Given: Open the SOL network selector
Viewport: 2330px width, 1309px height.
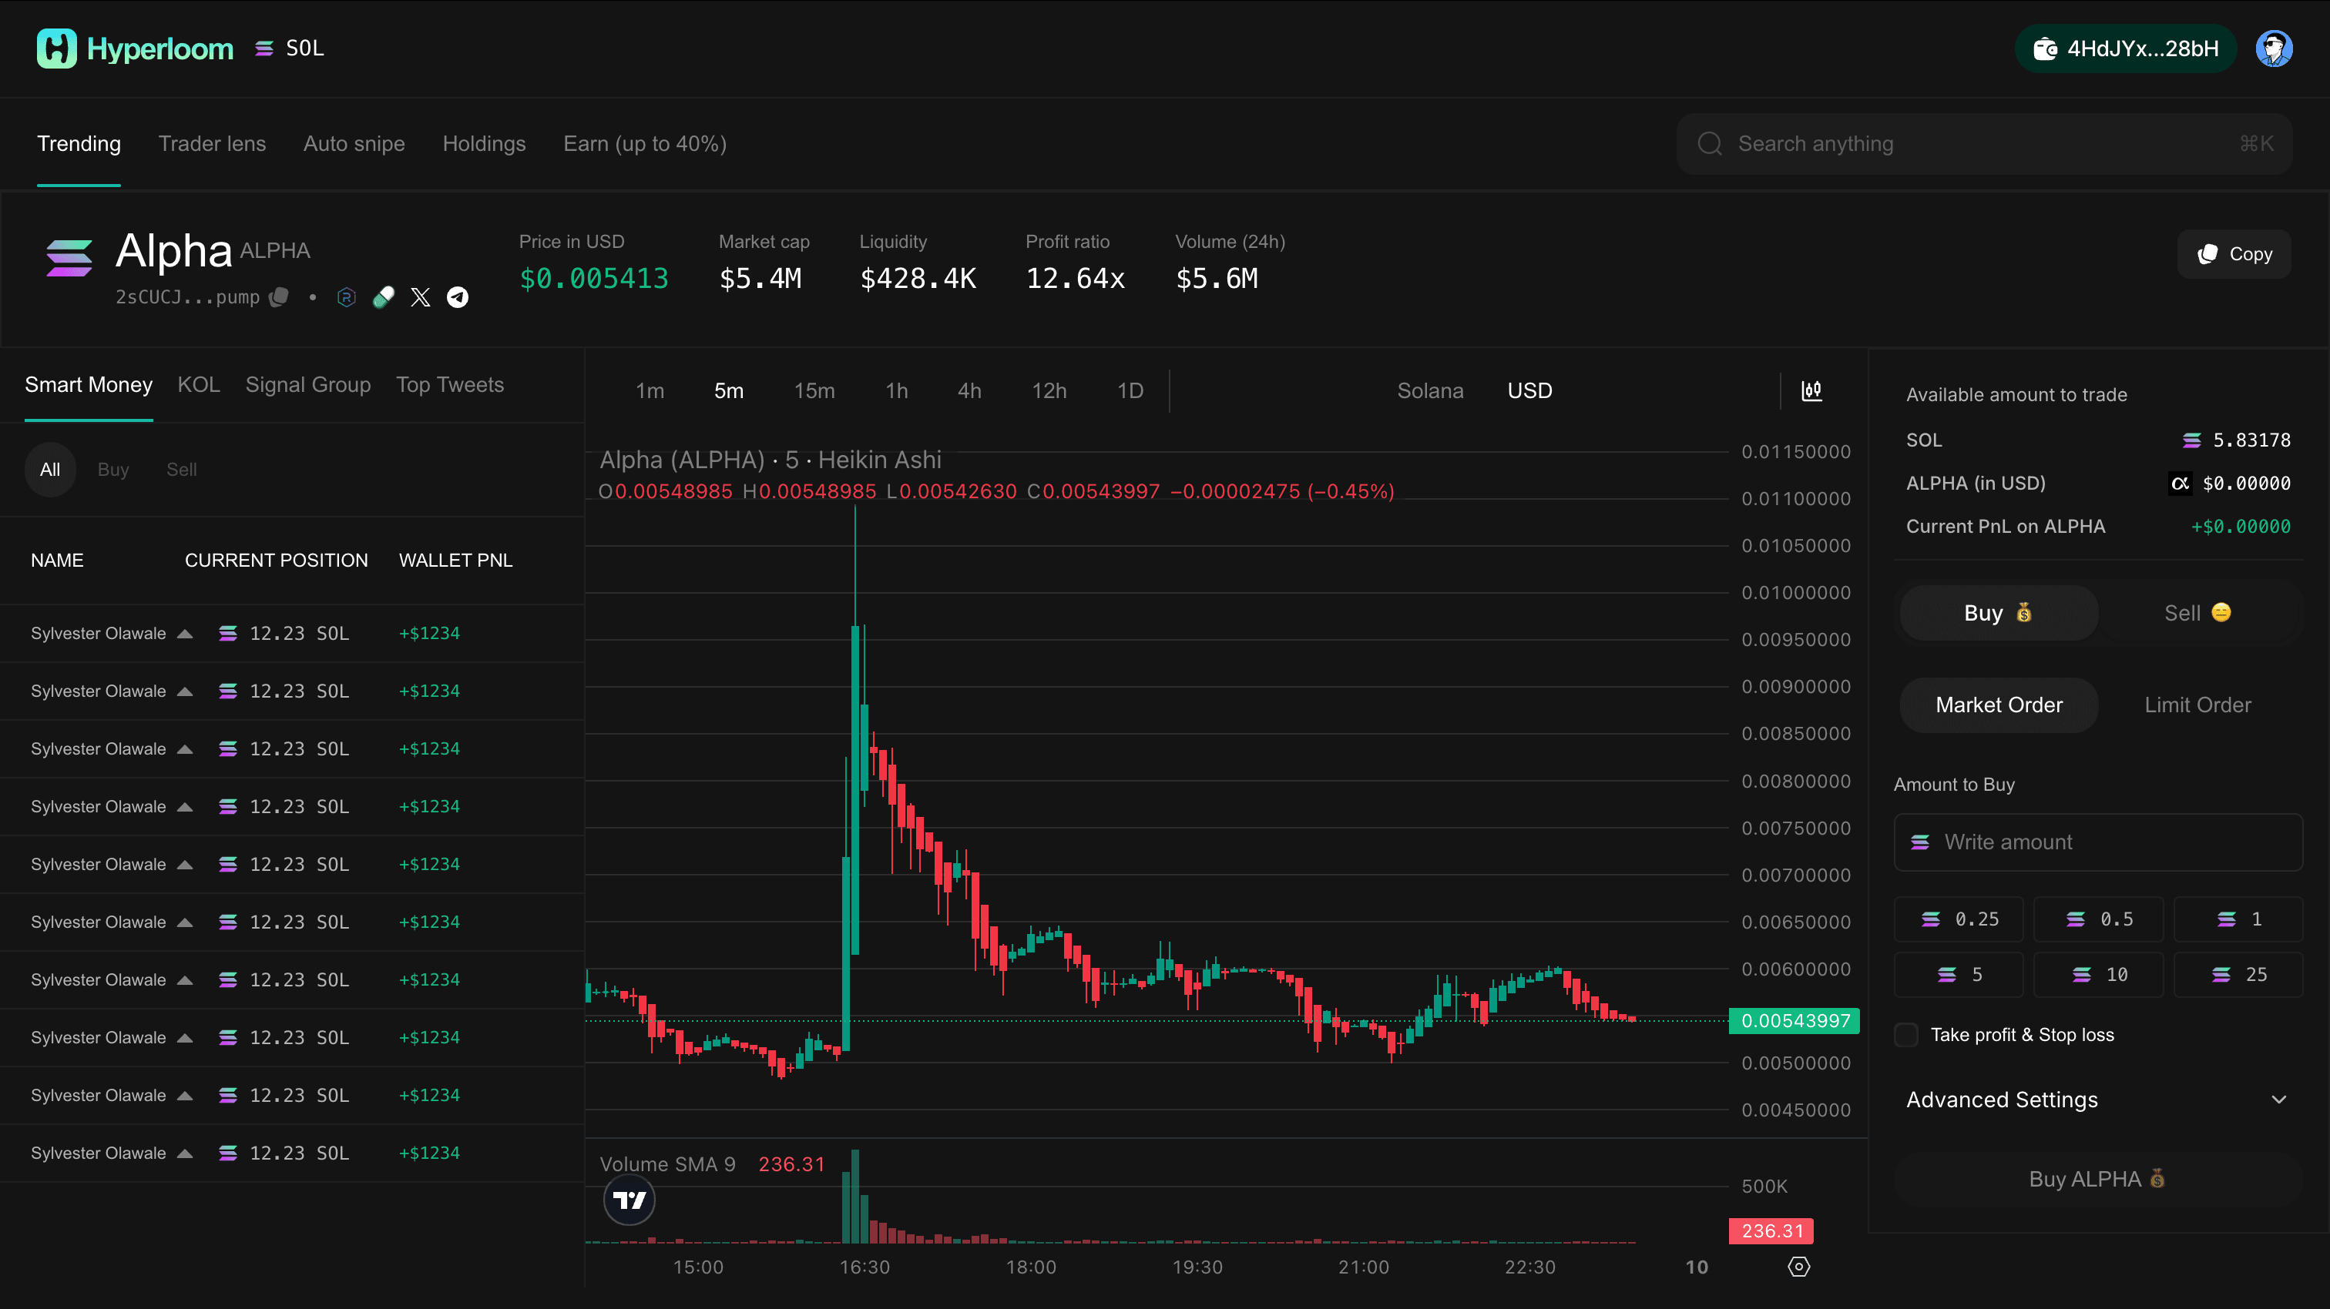Looking at the screenshot, I should pyautogui.click(x=290, y=49).
